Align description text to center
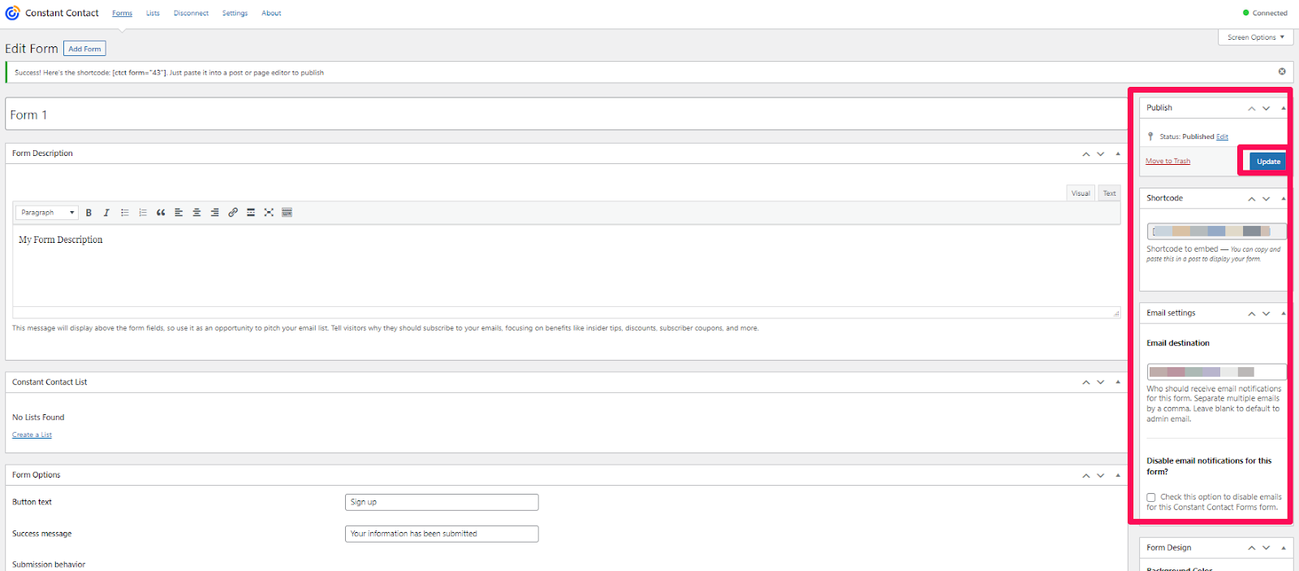Viewport: 1299px width, 571px height. point(196,213)
